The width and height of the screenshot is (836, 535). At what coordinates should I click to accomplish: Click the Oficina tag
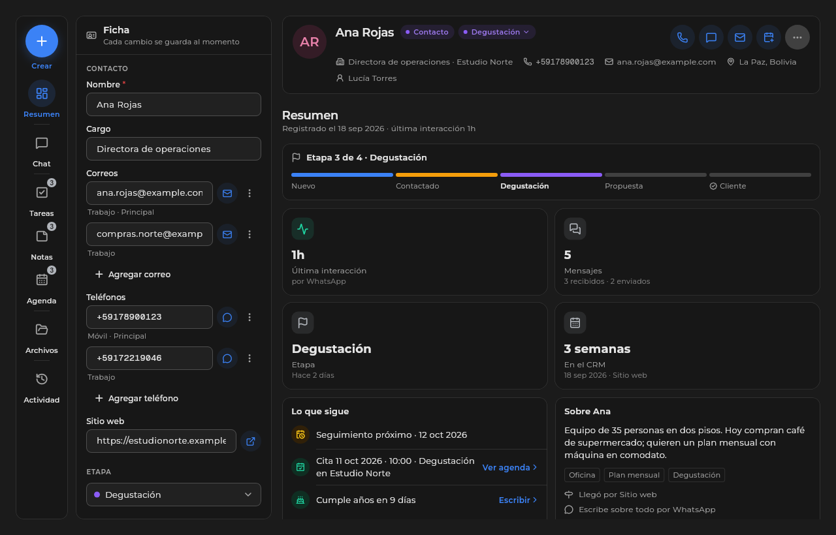(582, 475)
